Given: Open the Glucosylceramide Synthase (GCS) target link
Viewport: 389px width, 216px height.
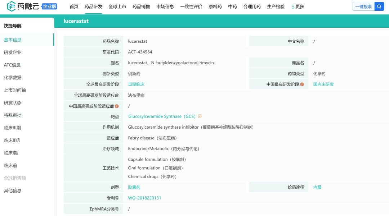Looking at the screenshot, I should click(162, 116).
